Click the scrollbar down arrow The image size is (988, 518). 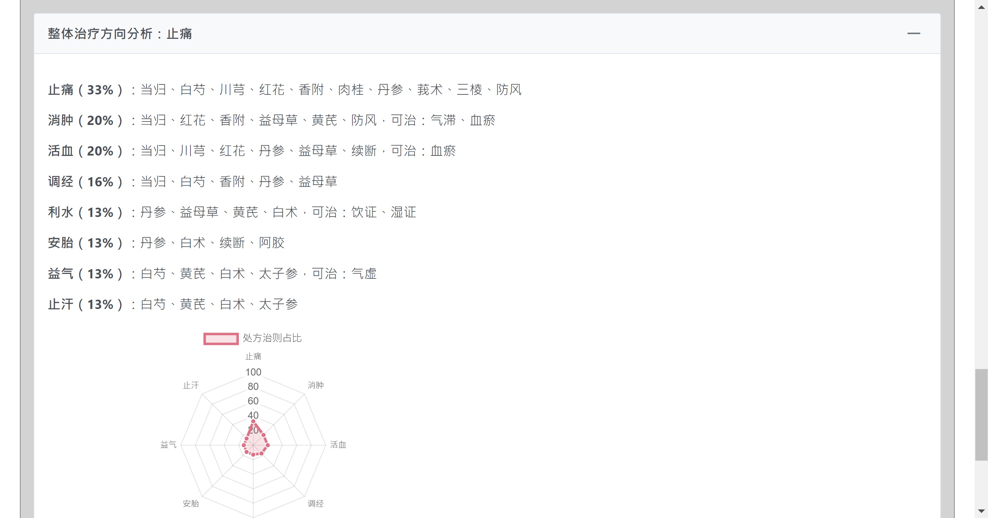coord(981,511)
